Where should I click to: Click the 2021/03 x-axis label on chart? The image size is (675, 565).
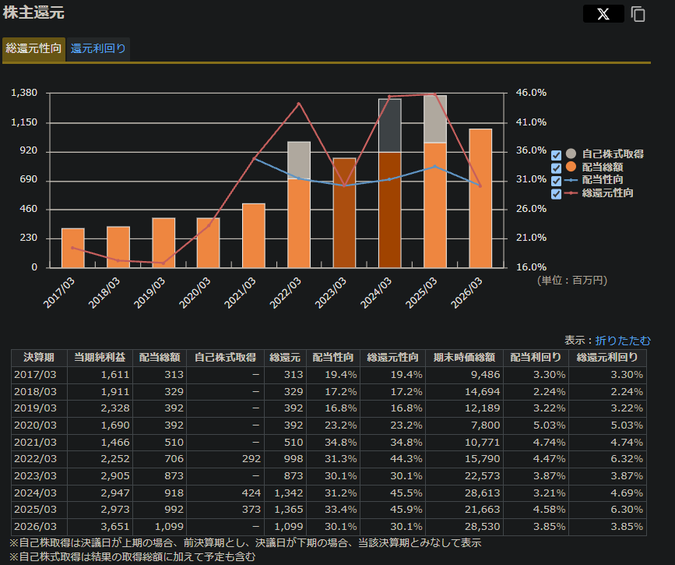240,293
